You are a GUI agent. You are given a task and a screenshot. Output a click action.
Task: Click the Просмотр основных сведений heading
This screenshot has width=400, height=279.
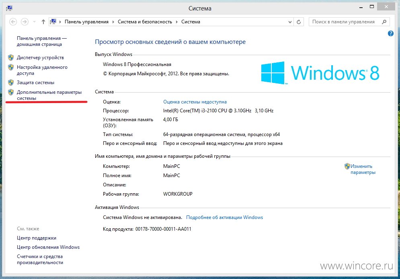(170, 42)
